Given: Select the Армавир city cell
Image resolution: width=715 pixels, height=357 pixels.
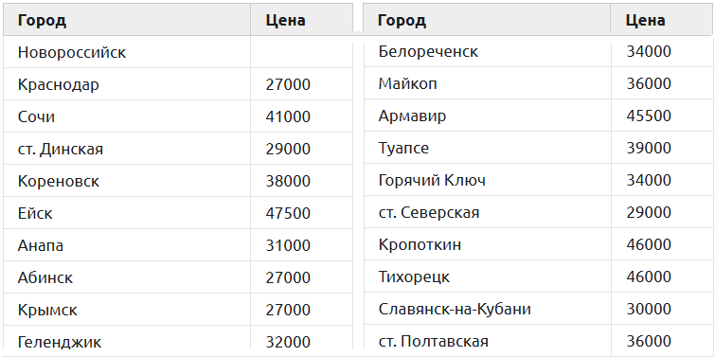Looking at the screenshot, I should point(487,116).
